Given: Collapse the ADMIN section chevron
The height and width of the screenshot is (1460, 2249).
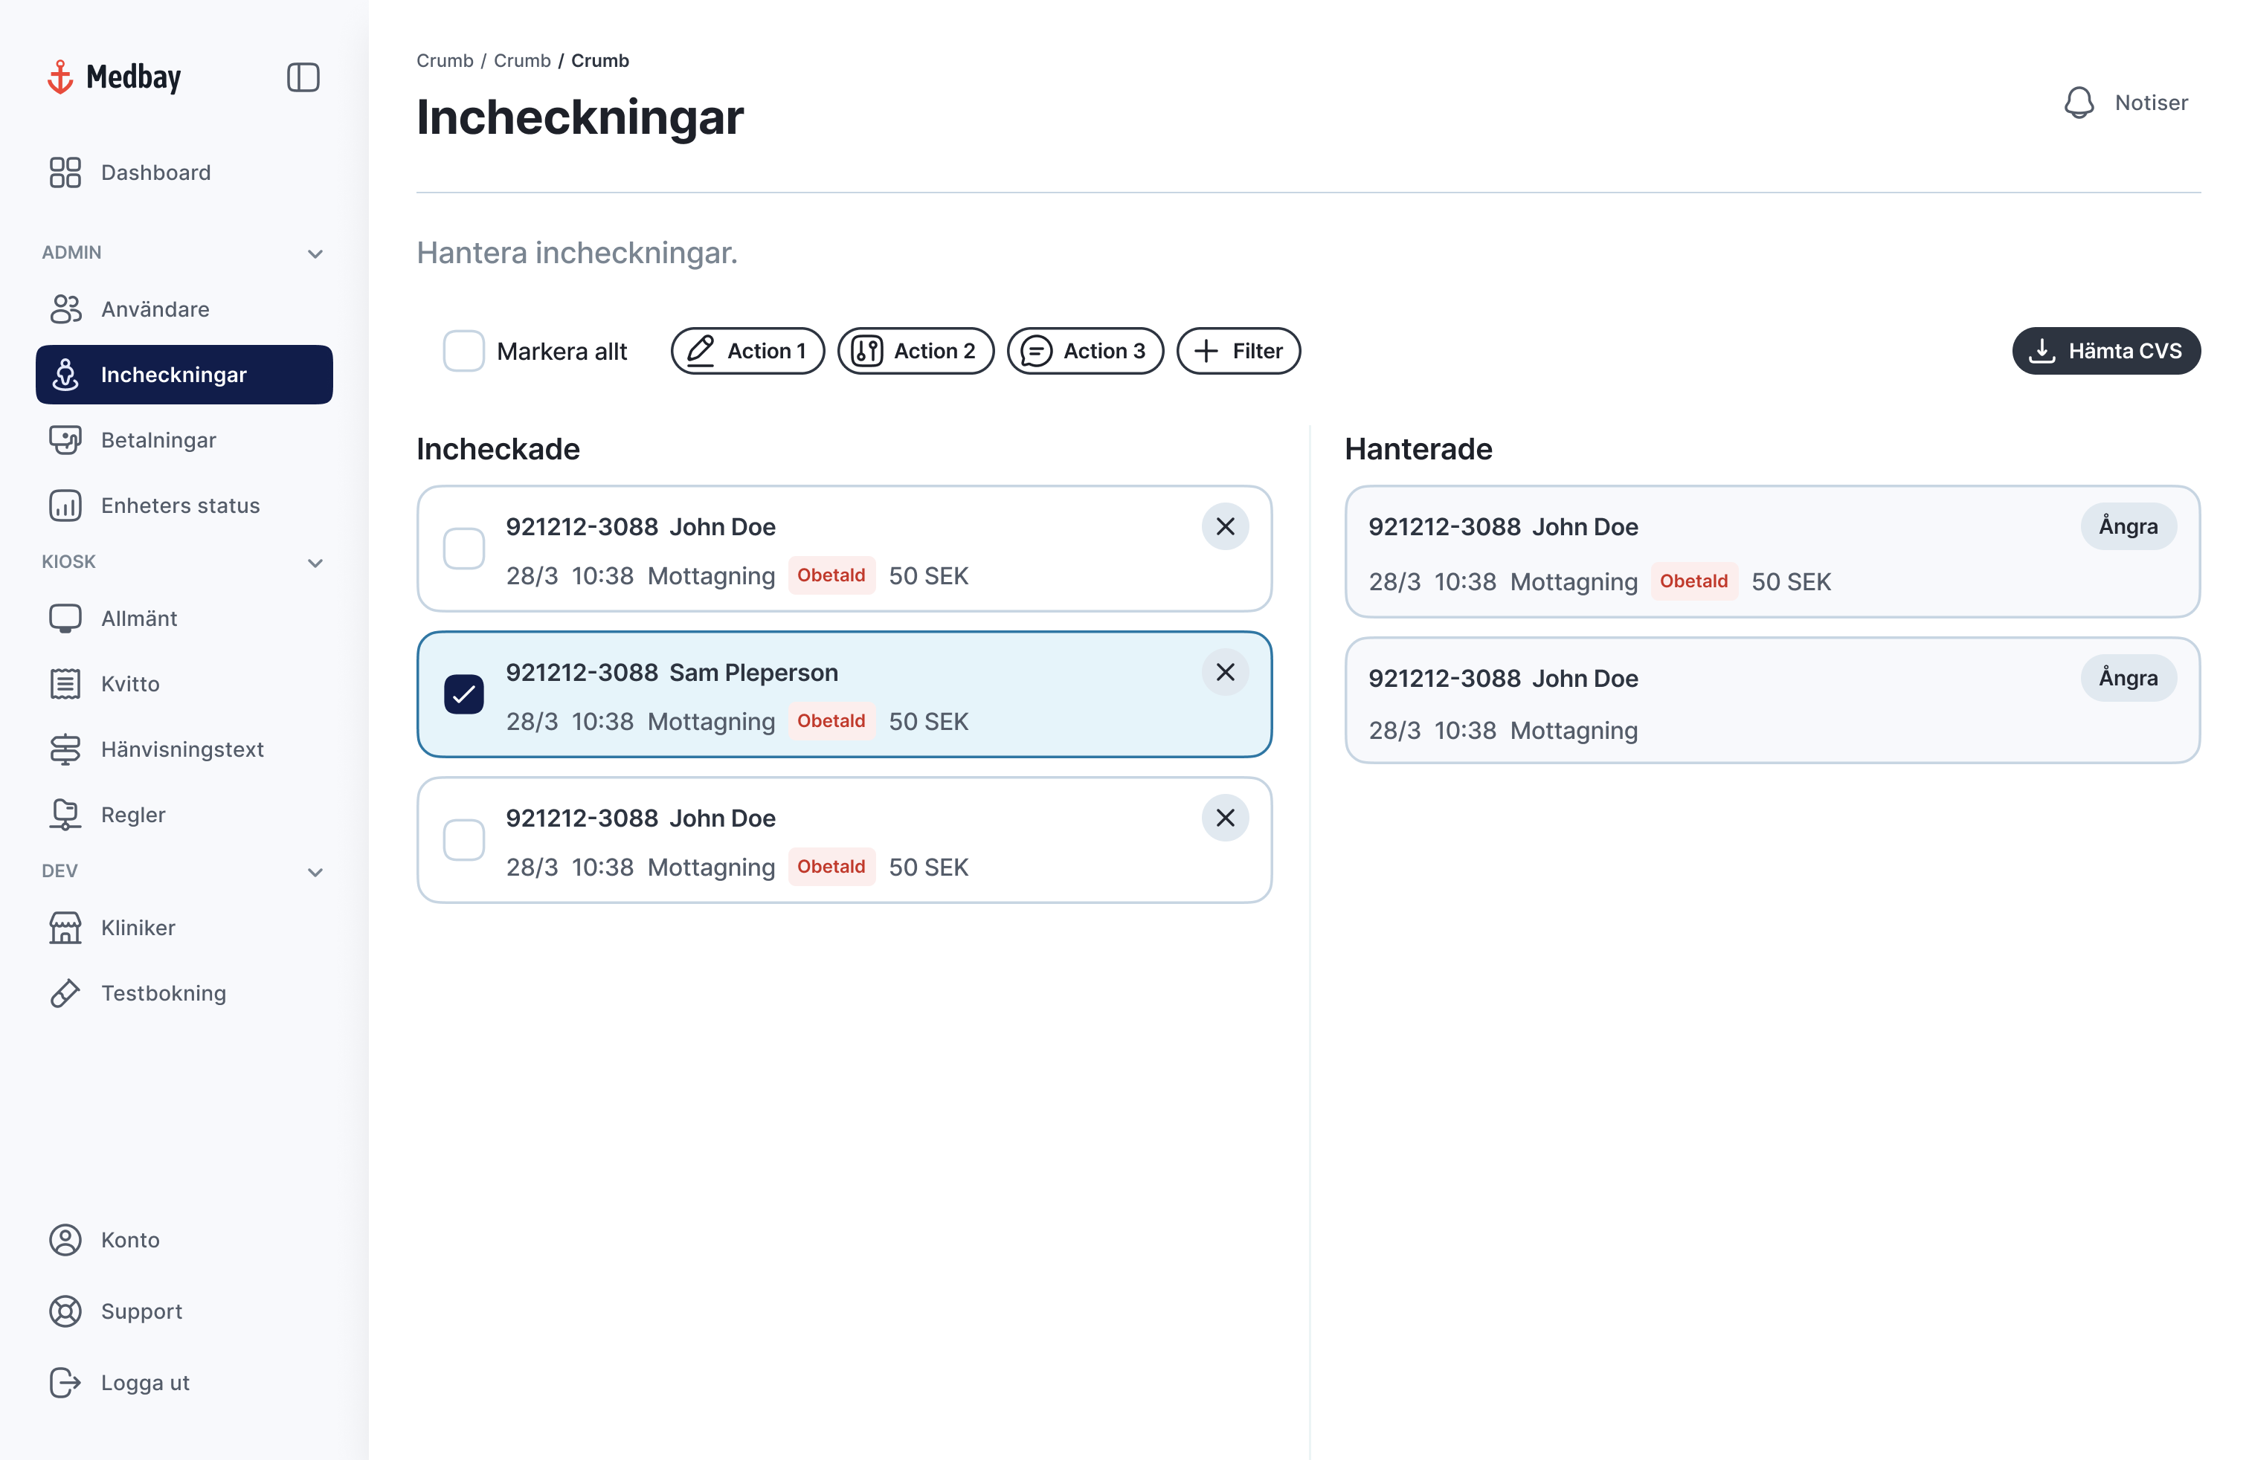Looking at the screenshot, I should pyautogui.click(x=315, y=253).
